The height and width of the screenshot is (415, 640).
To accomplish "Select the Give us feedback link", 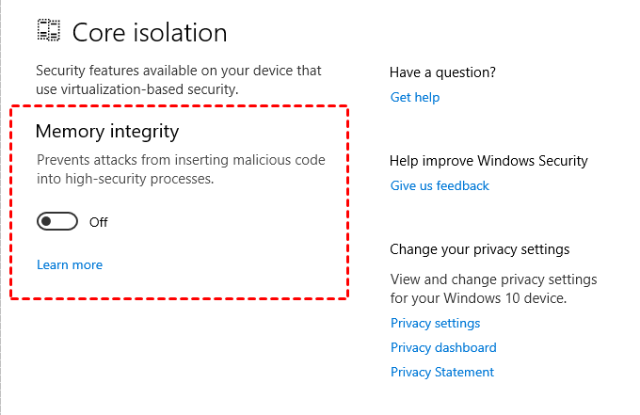I will [440, 185].
